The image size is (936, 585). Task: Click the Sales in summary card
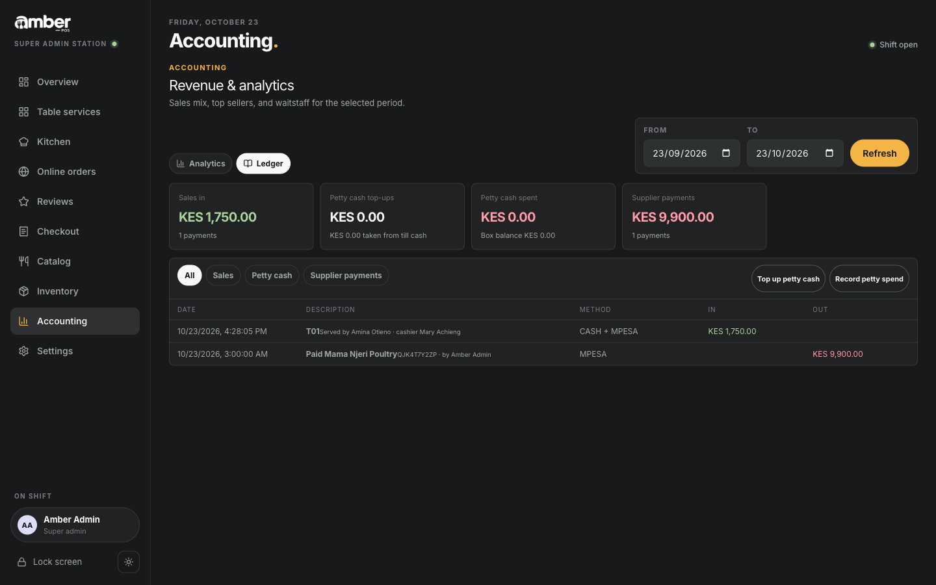click(x=241, y=216)
